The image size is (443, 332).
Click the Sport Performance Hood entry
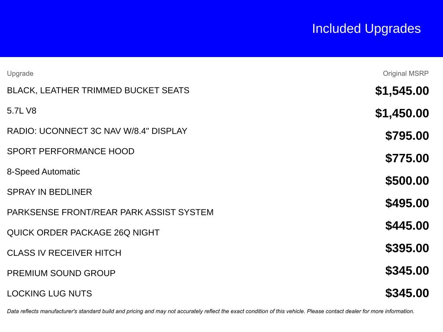[71, 151]
